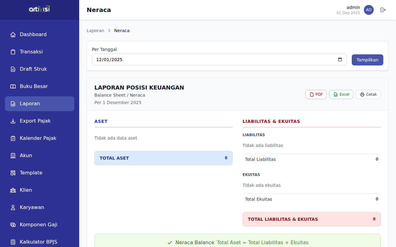Image resolution: width=396 pixels, height=247 pixels.
Task: Click the Klien people icon
Action: tap(13, 190)
